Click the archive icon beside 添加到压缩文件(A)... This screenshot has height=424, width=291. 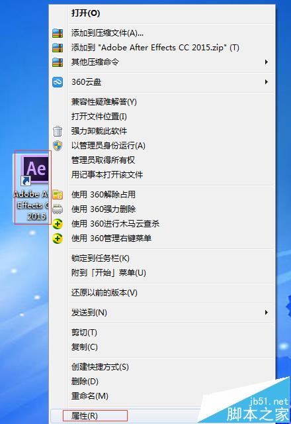pos(58,33)
